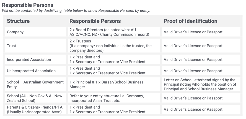
Task: Click the Responsible Persons heading
Action: click(28, 5)
